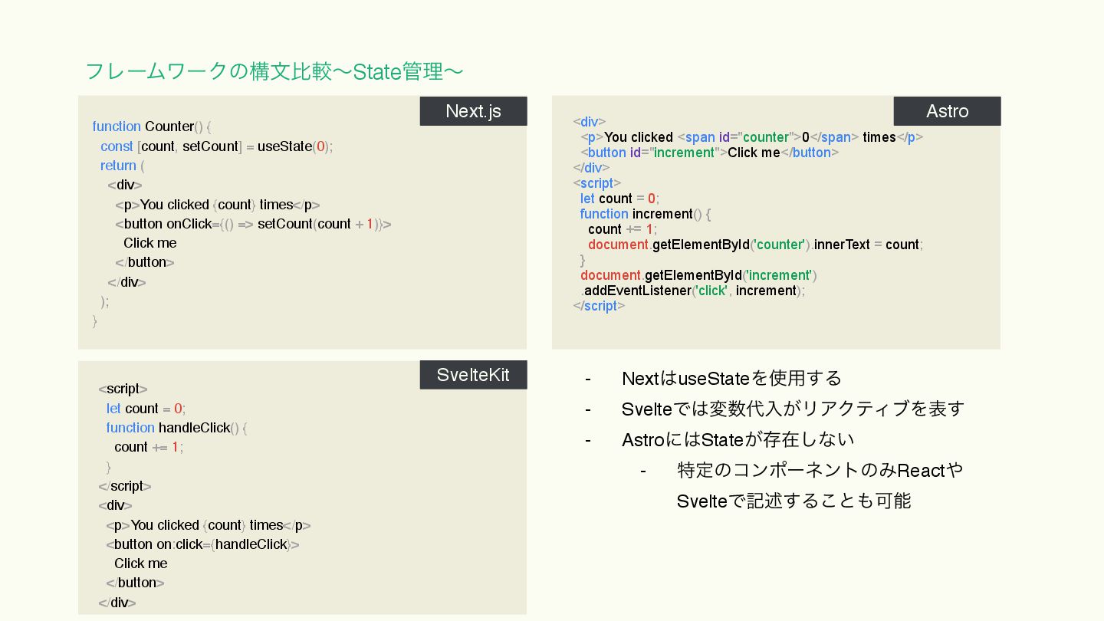This screenshot has width=1104, height=621.
Task: Click Astro 'let count = 0;' line
Action: tap(619, 199)
